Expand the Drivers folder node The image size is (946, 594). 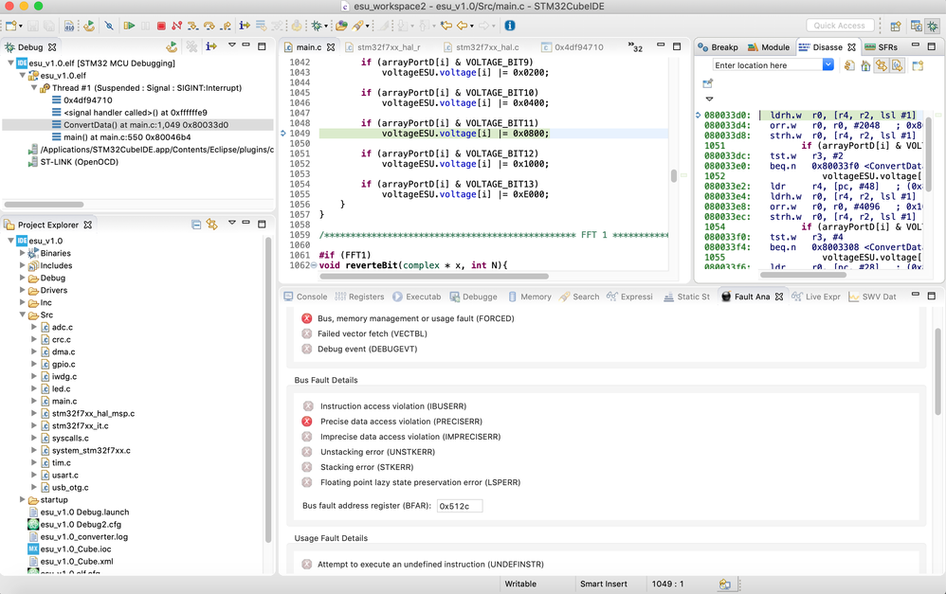23,290
